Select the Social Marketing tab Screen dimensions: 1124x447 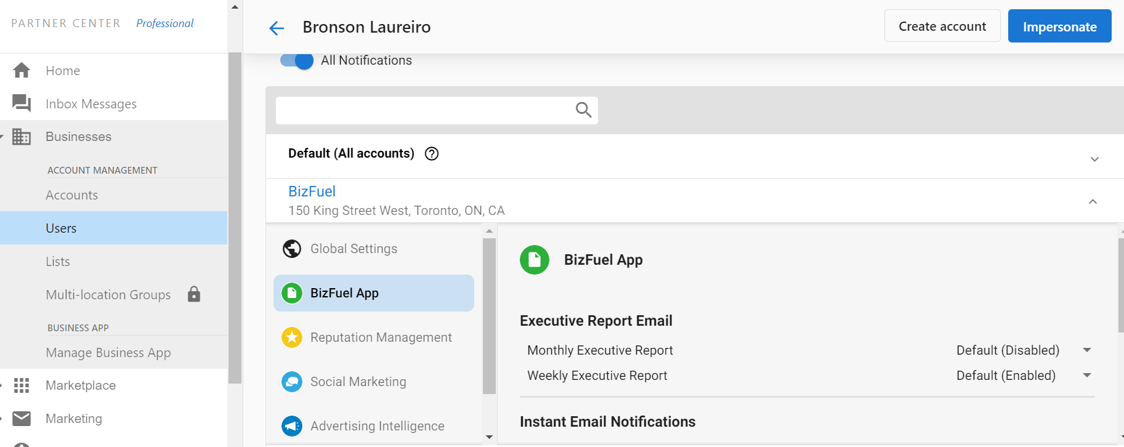coord(374,382)
